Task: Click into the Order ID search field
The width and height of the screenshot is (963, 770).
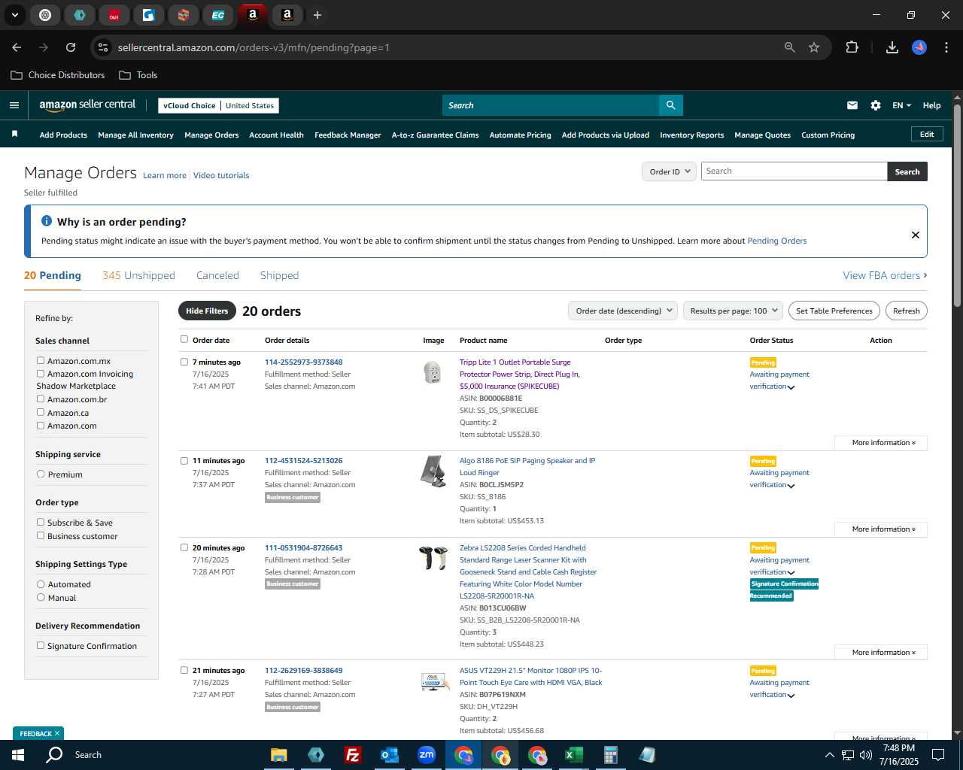Action: [794, 171]
